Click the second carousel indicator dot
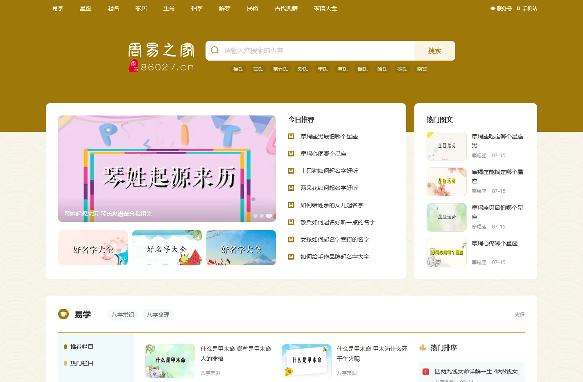 coord(262,216)
